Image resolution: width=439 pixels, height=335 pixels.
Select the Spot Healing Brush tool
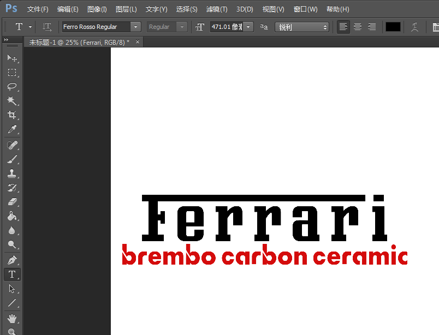click(12, 145)
